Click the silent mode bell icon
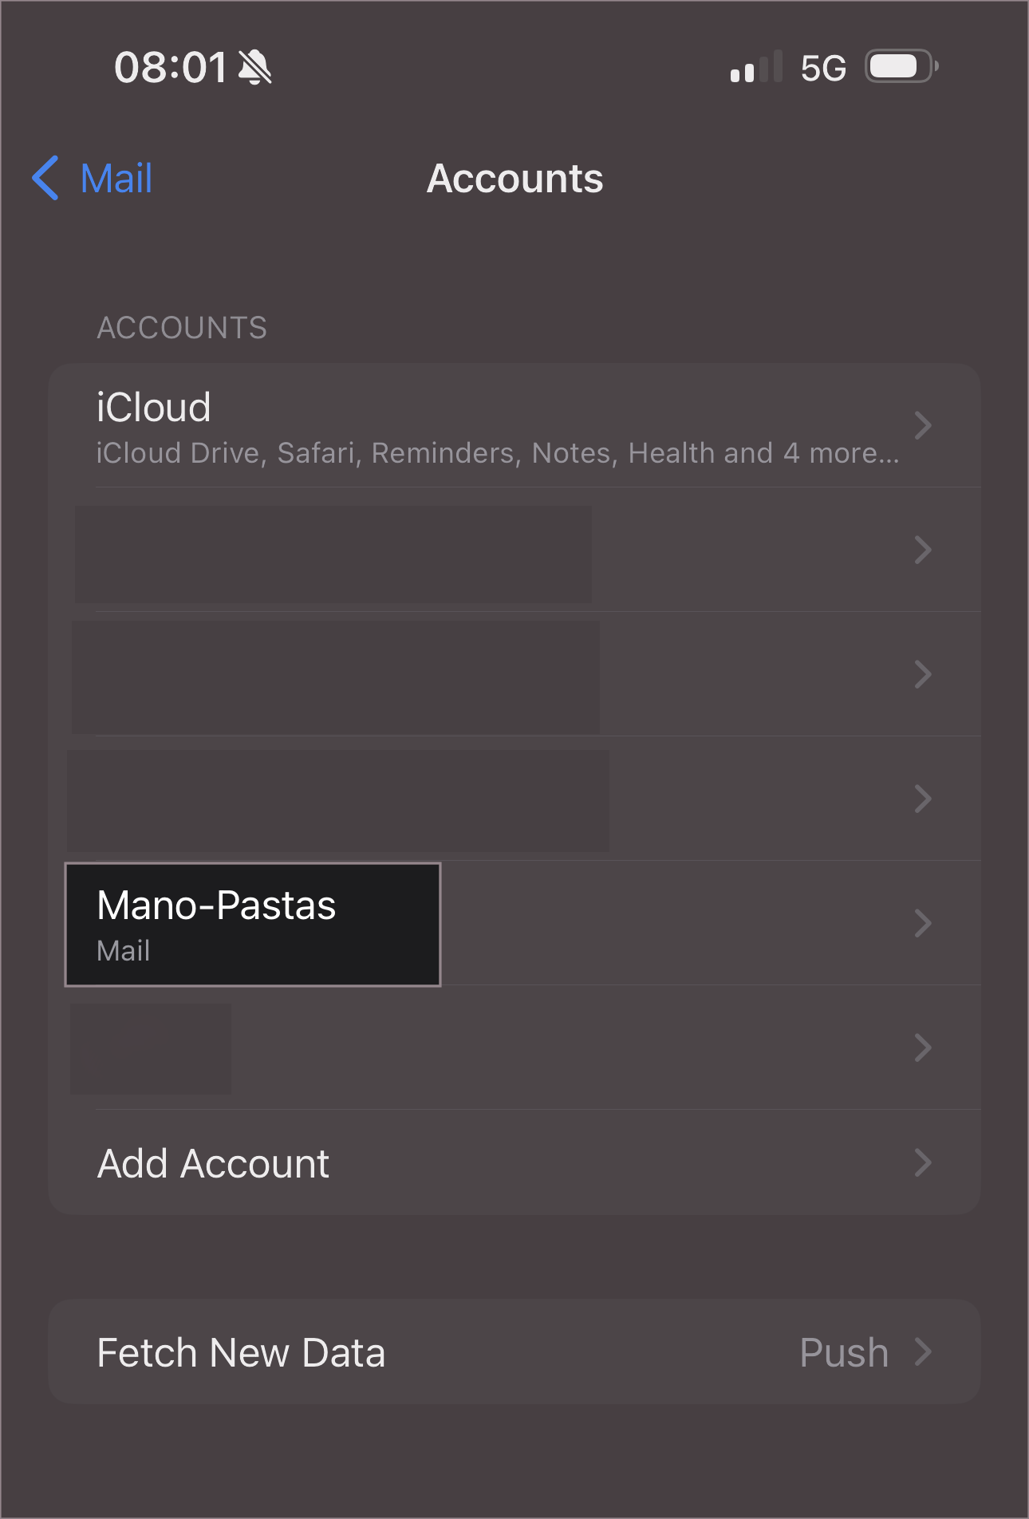Image resolution: width=1029 pixels, height=1519 pixels. point(255,67)
